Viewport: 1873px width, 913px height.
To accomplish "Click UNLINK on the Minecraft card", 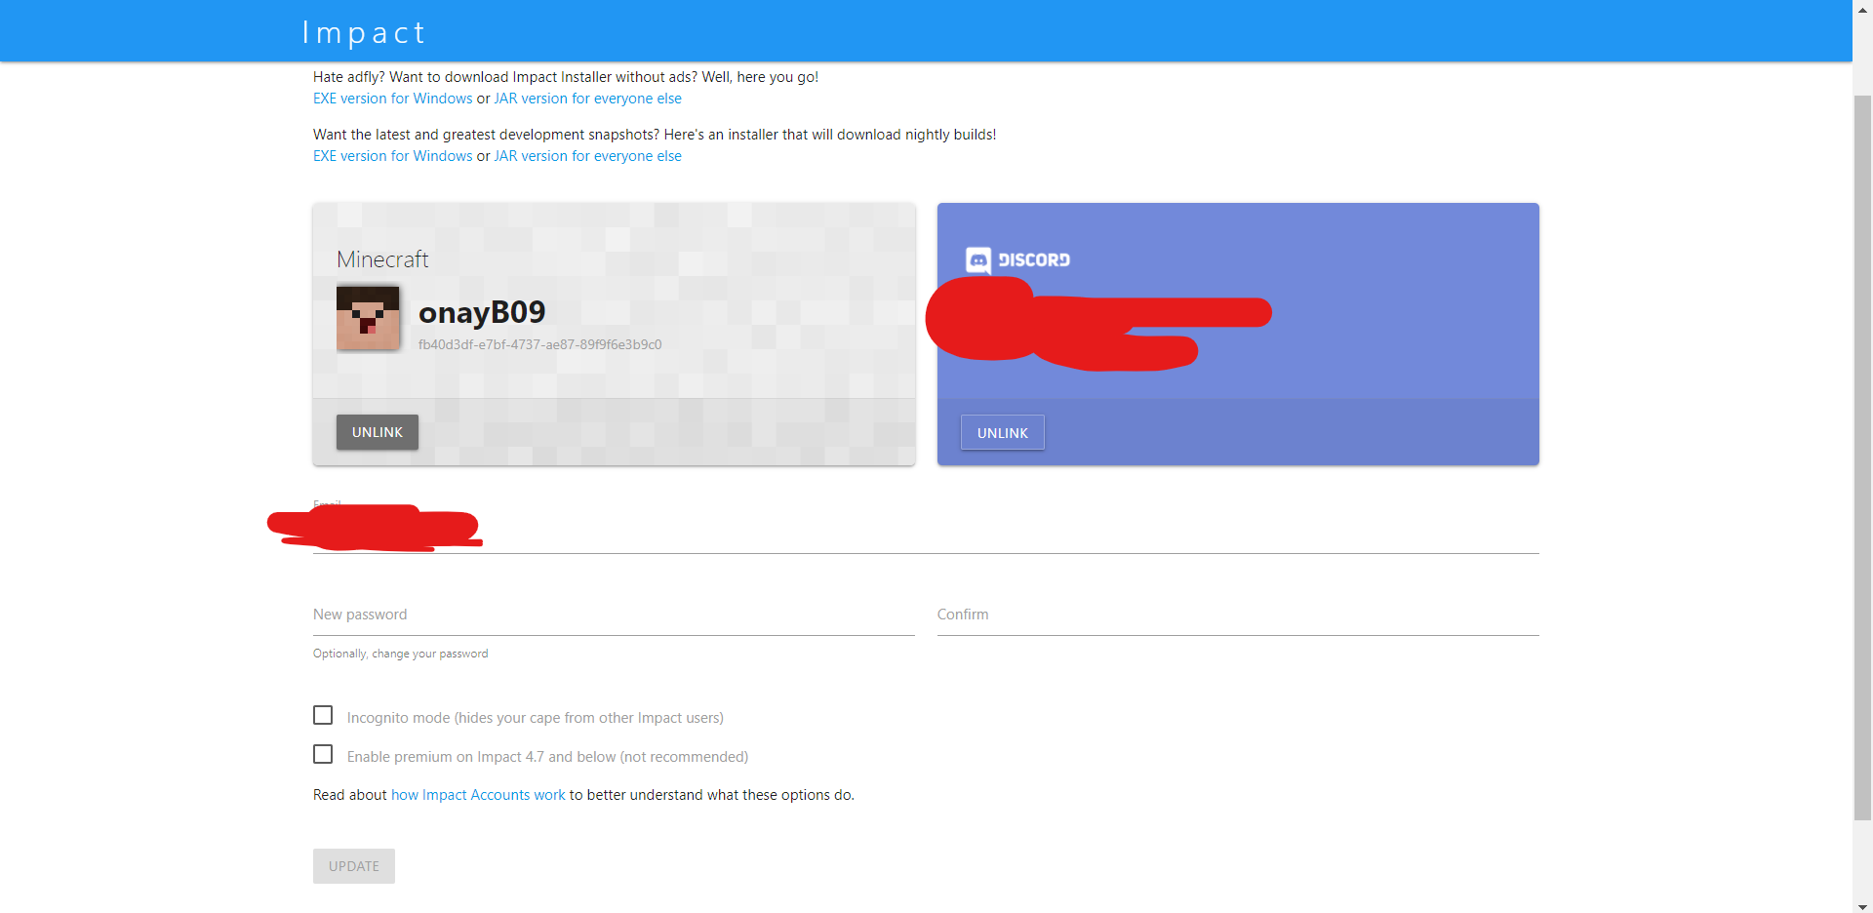I will coord(377,431).
